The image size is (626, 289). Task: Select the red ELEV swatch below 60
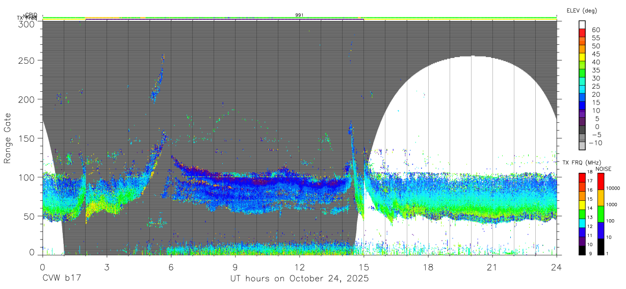click(582, 33)
